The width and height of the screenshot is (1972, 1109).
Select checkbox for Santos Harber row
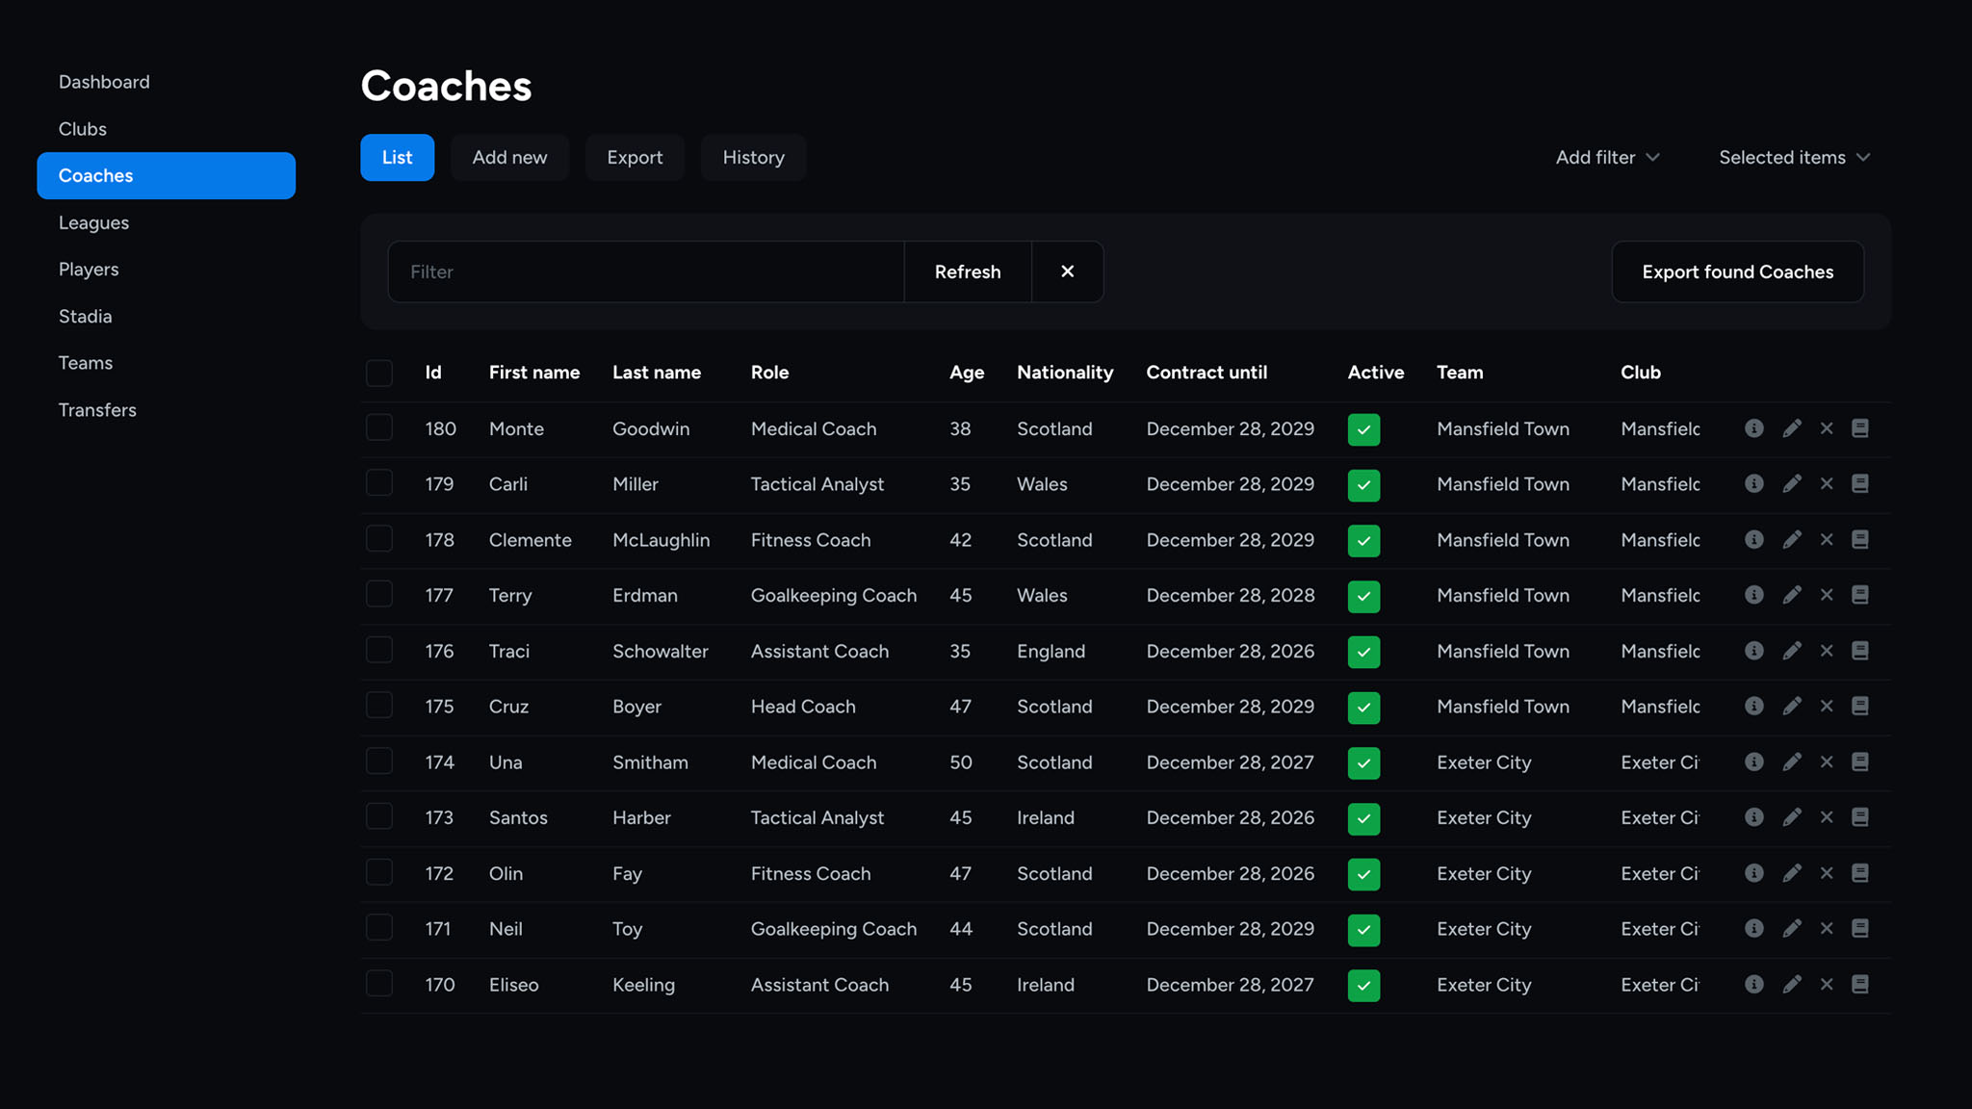coord(379,817)
